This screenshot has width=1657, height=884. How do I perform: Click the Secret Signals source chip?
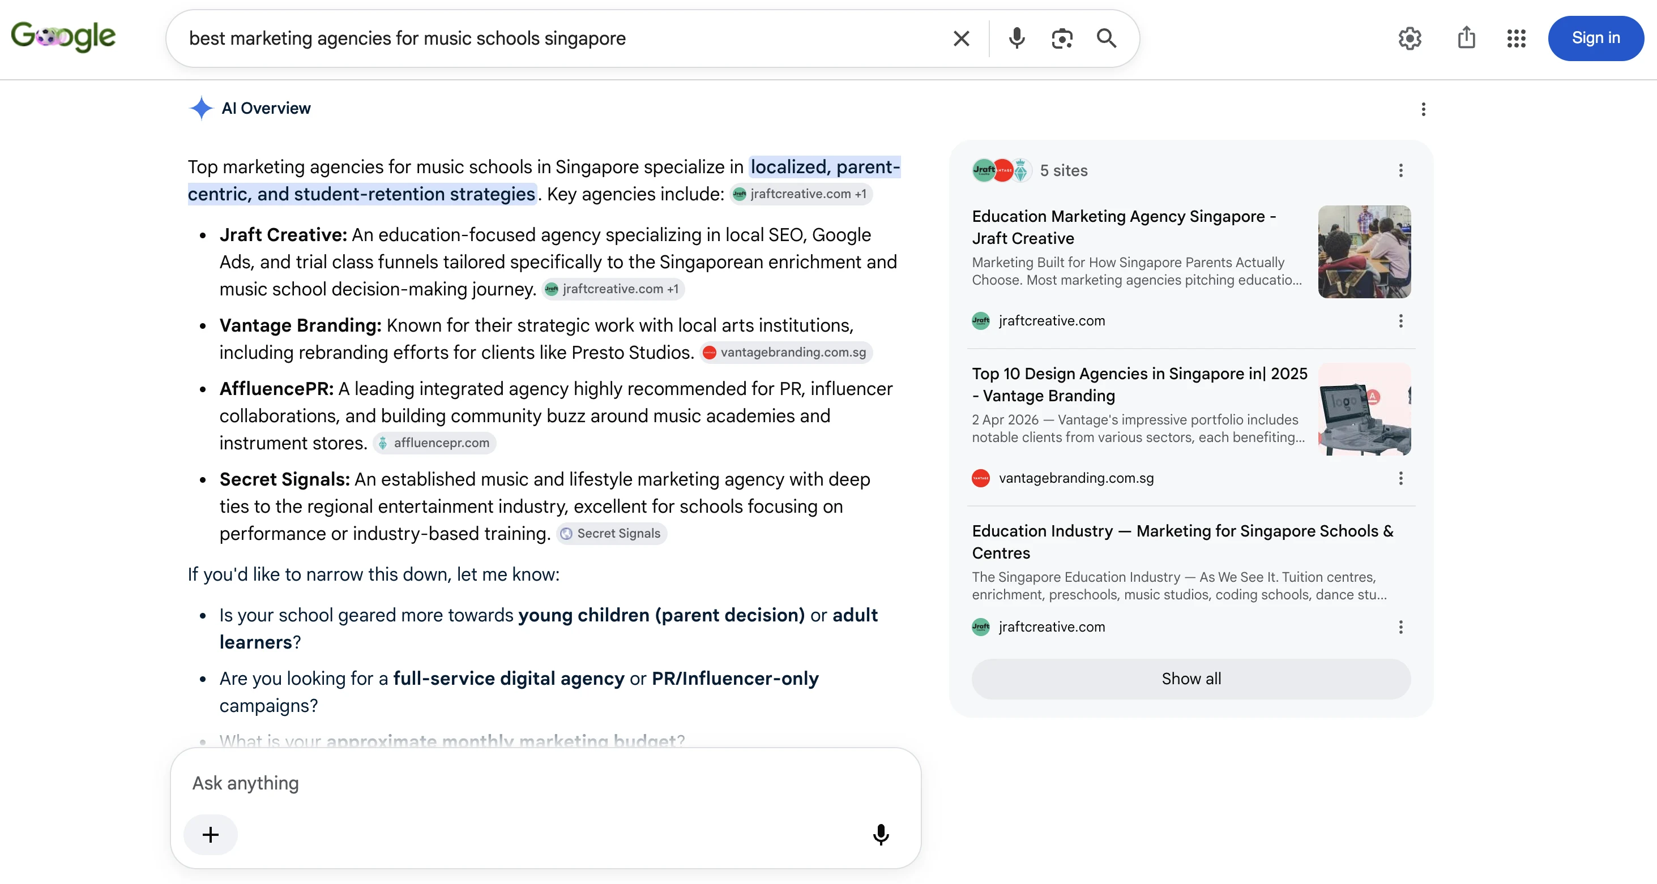tap(611, 534)
